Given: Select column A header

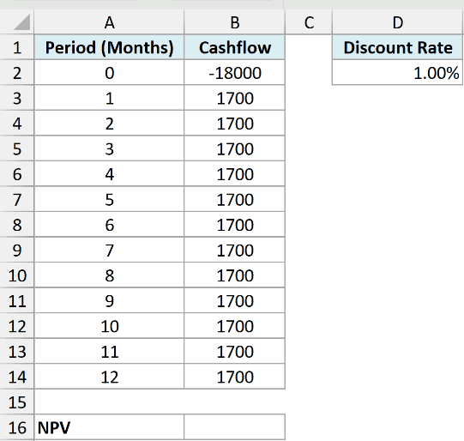Looking at the screenshot, I should (x=109, y=22).
